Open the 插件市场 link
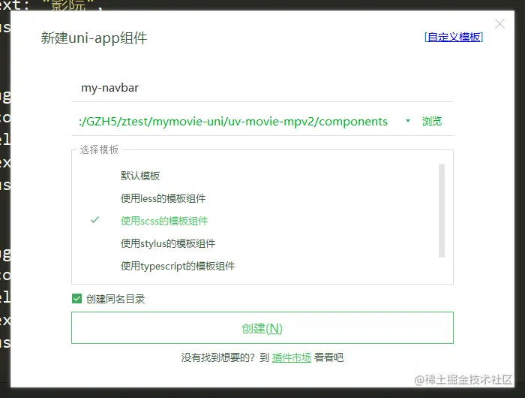This screenshot has height=398, width=525. pos(292,357)
